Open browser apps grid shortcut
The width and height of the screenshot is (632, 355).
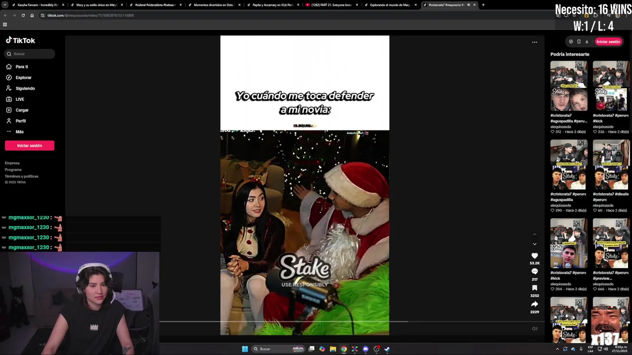pyautogui.click(x=5, y=24)
